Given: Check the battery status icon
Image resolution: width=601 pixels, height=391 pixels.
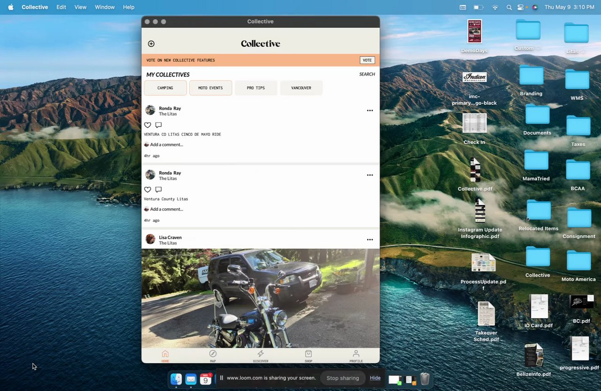Looking at the screenshot, I should coord(478,7).
